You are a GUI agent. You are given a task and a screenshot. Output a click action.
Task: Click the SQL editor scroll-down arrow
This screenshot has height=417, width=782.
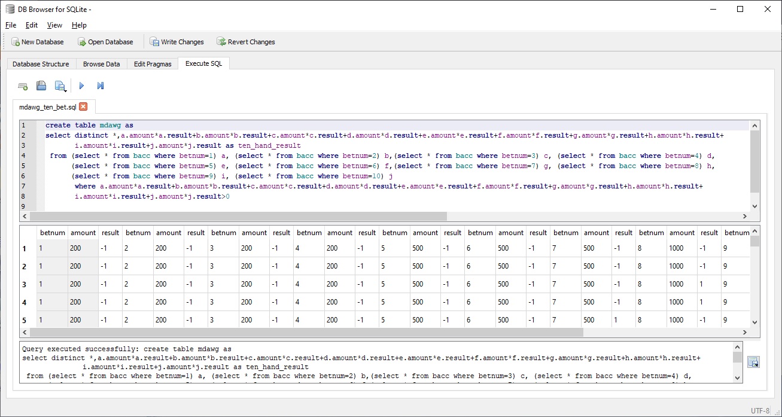[x=754, y=206]
